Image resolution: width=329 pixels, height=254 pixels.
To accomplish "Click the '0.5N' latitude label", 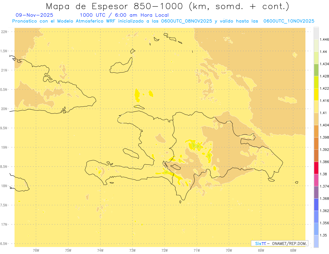I will click(4, 90).
